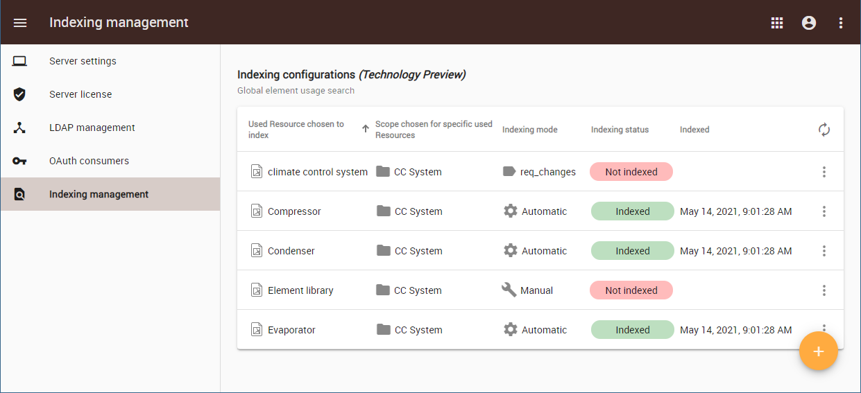Open the climate control system row options menu
This screenshot has height=393, width=861.
(824, 172)
